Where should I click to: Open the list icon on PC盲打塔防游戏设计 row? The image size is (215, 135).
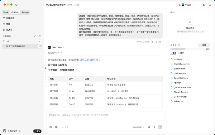(x=40, y=46)
